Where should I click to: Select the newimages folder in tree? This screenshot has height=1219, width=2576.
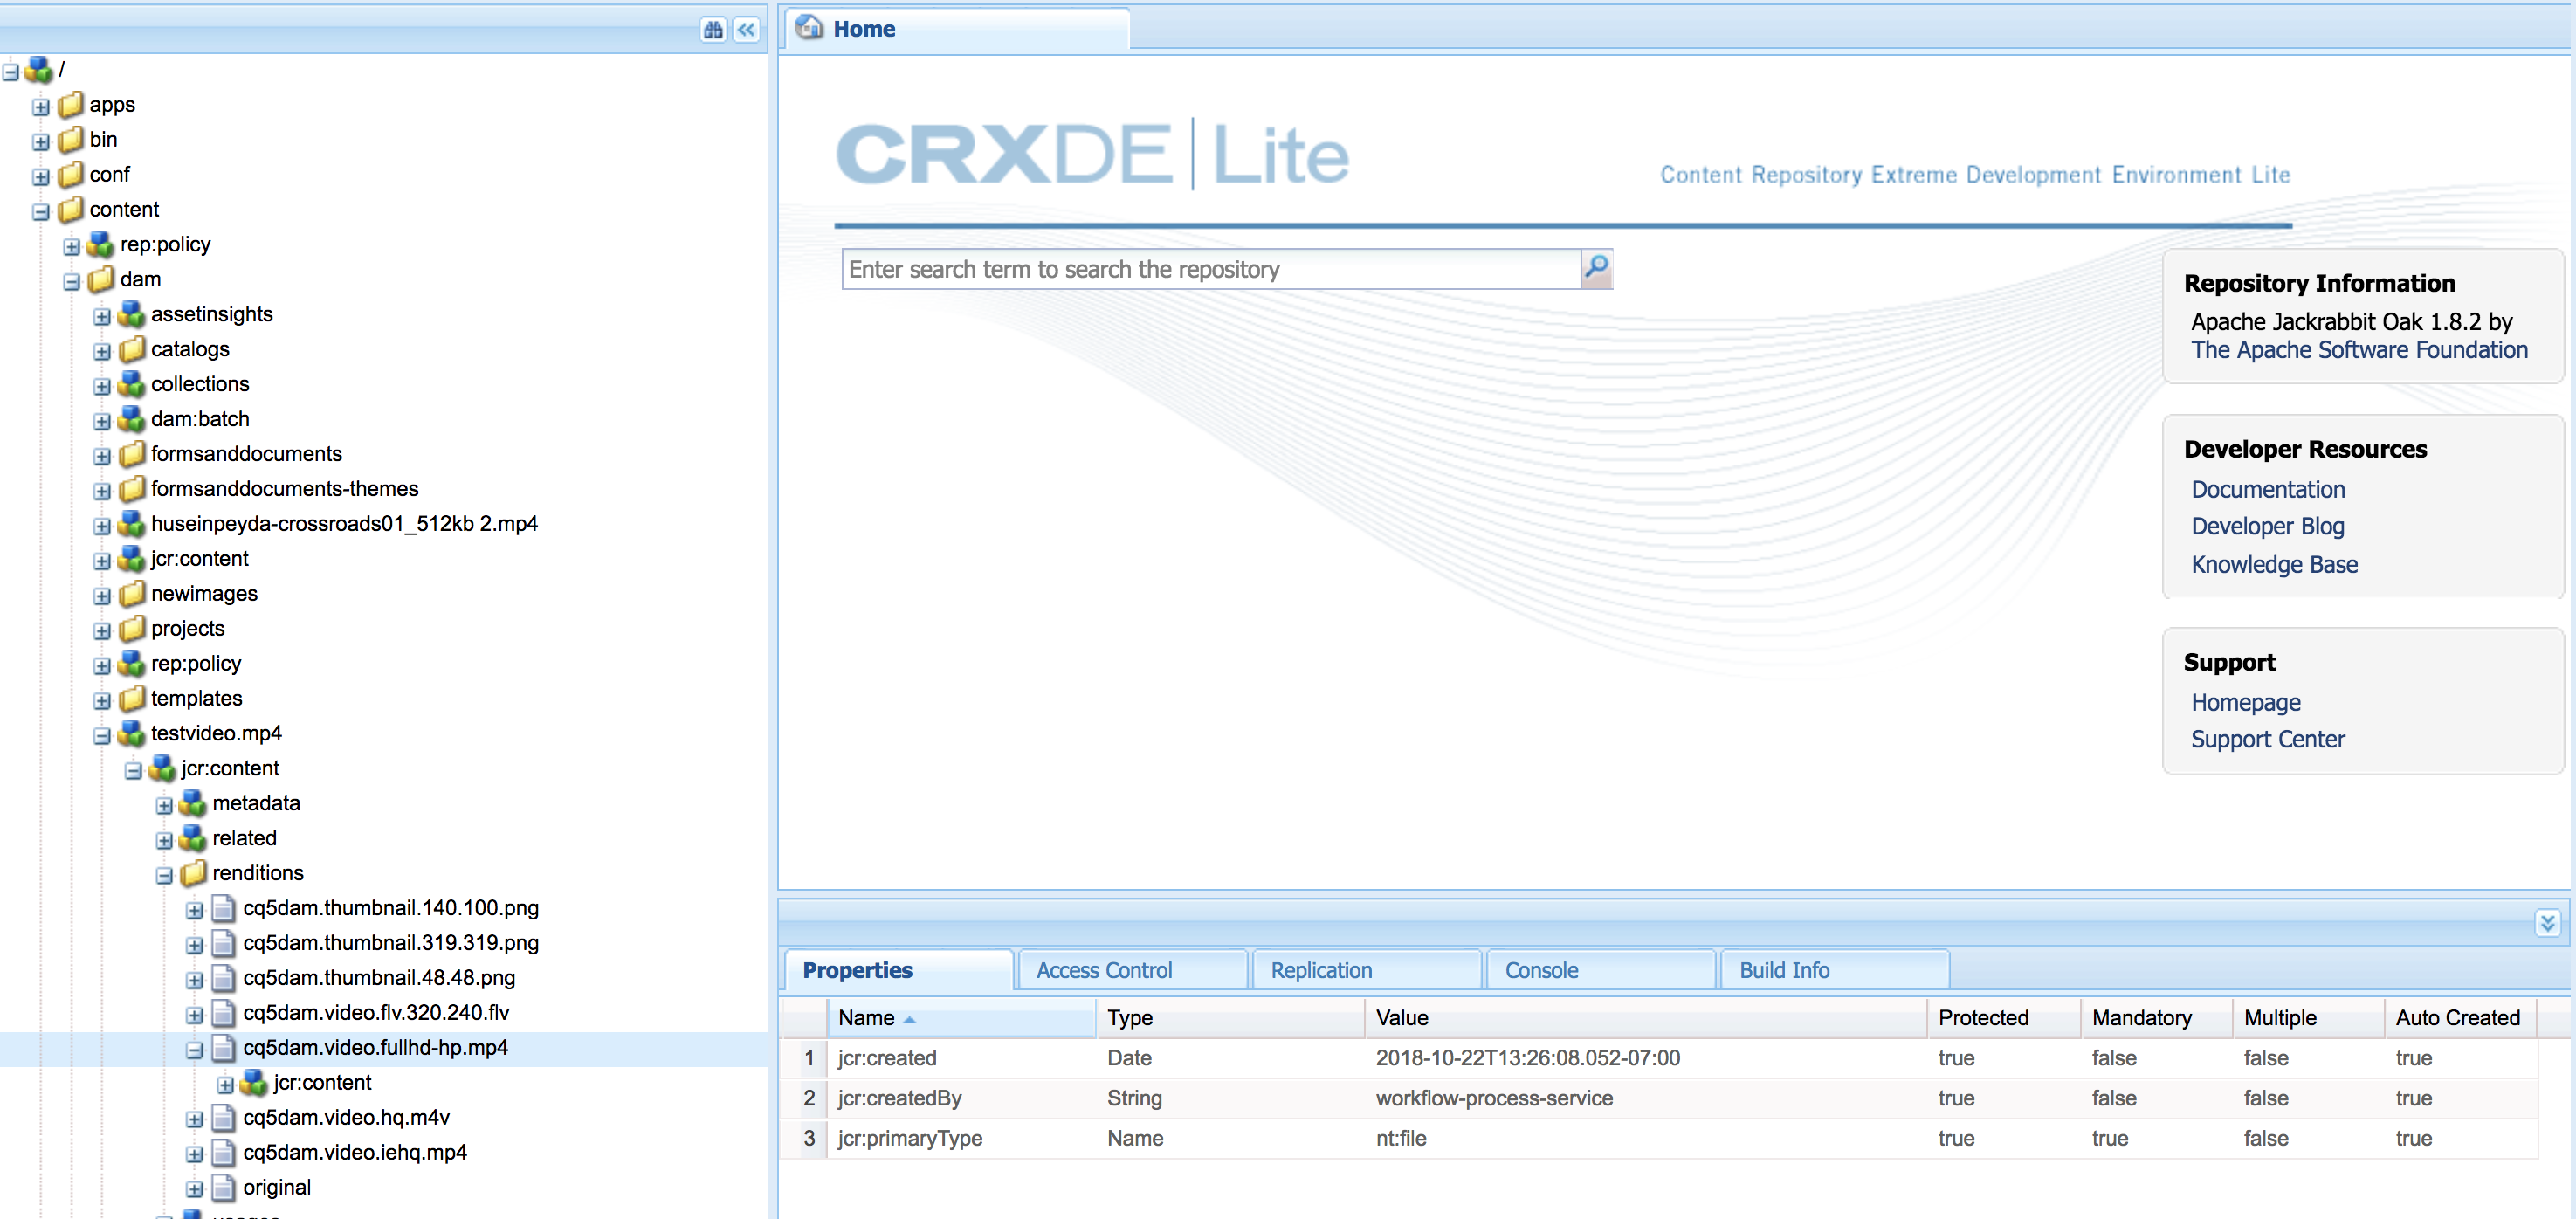coord(204,593)
